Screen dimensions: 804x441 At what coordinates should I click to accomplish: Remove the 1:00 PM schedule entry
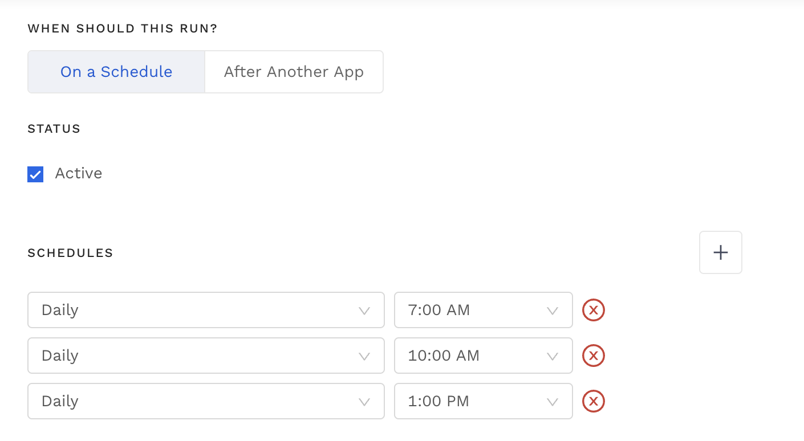tap(593, 402)
